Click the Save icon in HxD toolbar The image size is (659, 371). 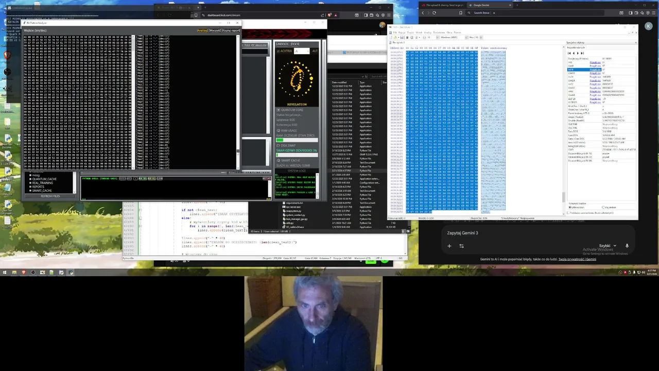pos(402,37)
